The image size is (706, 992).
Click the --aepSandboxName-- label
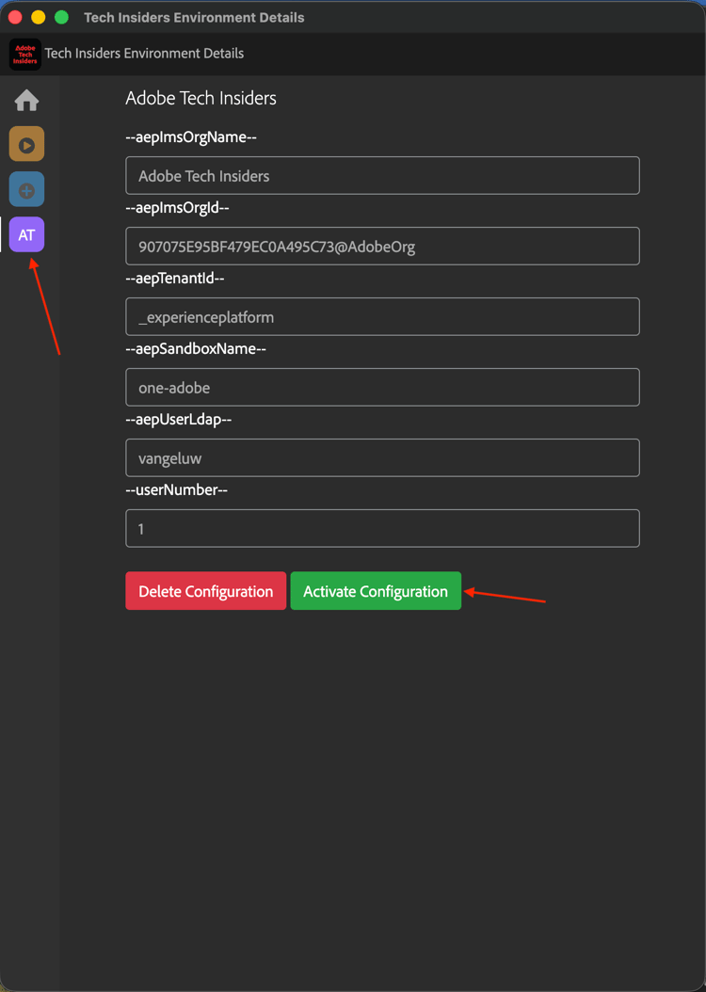(196, 348)
